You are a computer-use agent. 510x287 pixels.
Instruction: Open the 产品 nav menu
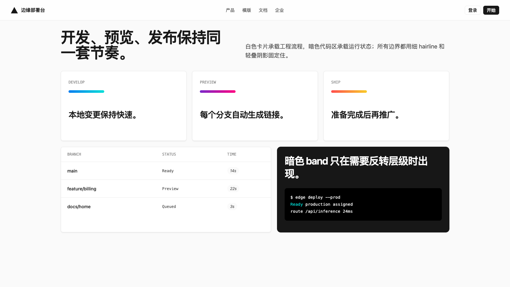click(230, 10)
